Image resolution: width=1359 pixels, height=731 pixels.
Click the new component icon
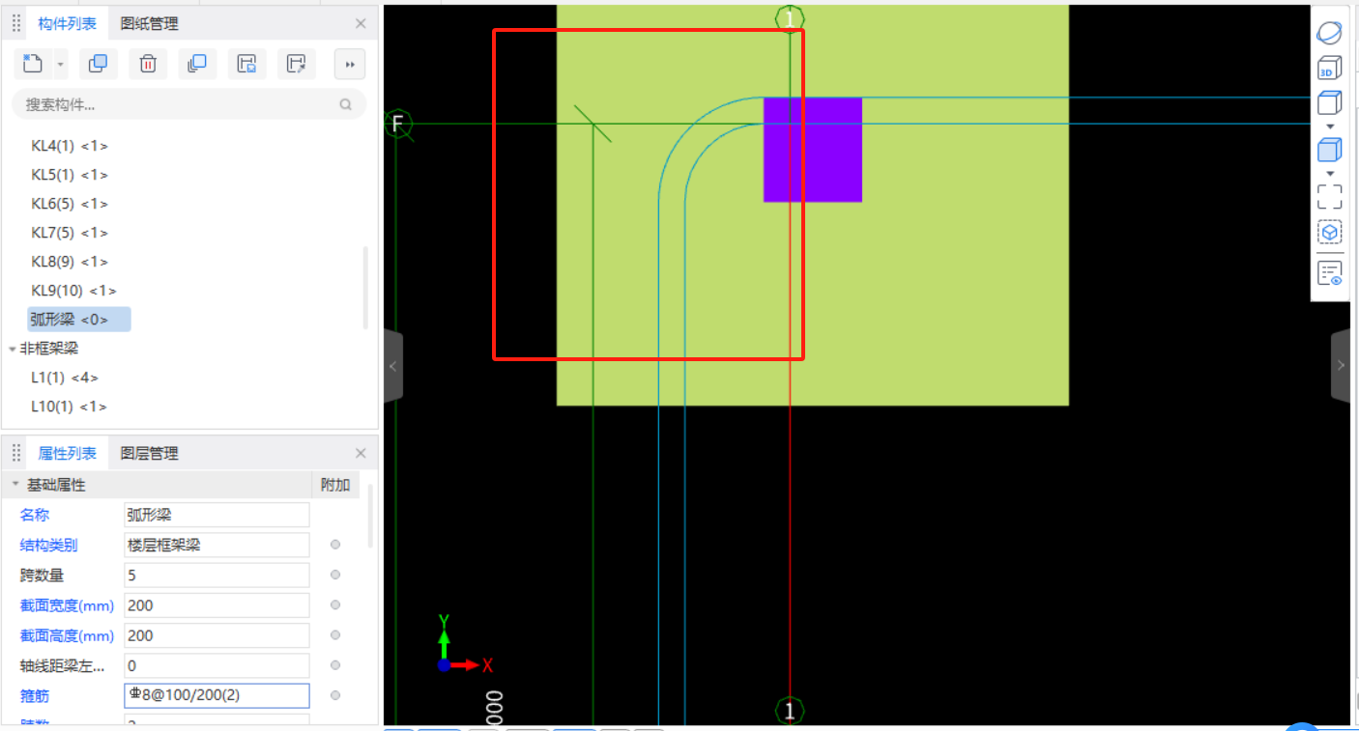pyautogui.click(x=33, y=64)
